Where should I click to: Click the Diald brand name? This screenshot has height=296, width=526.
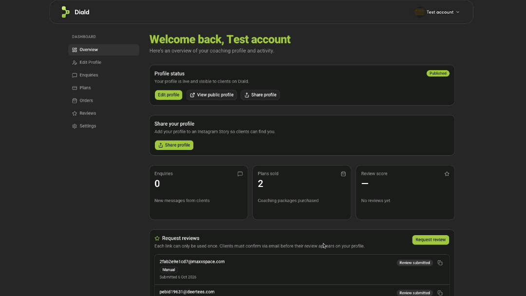82,12
